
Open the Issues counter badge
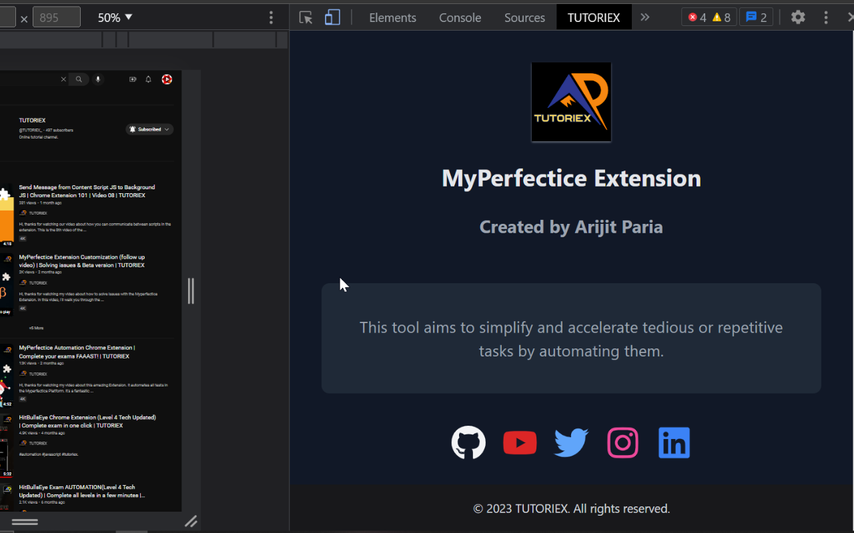(x=756, y=17)
